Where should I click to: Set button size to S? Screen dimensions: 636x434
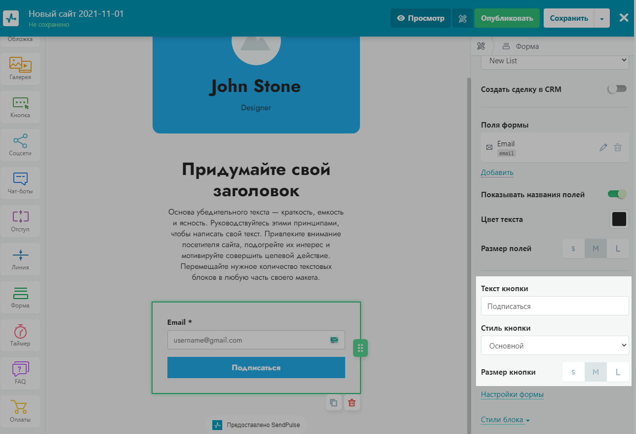pos(573,372)
